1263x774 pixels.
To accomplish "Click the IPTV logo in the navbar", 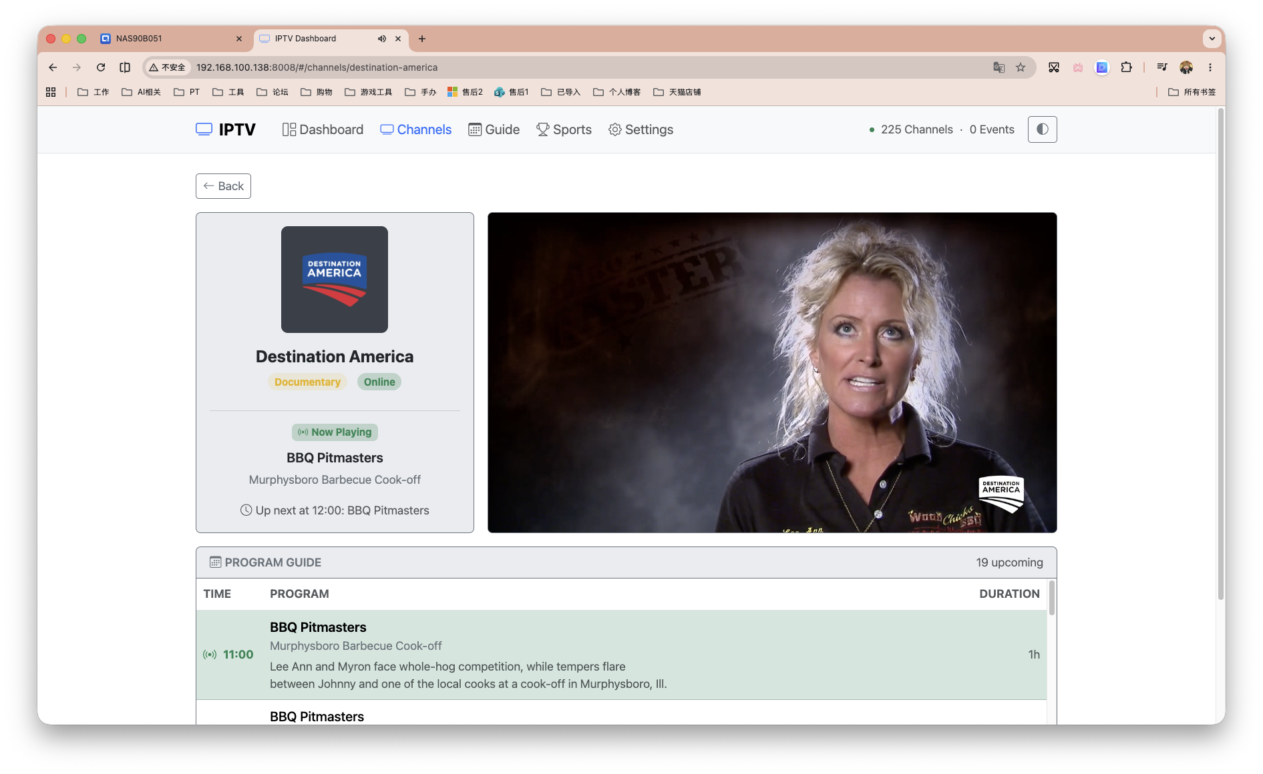I will 226,129.
